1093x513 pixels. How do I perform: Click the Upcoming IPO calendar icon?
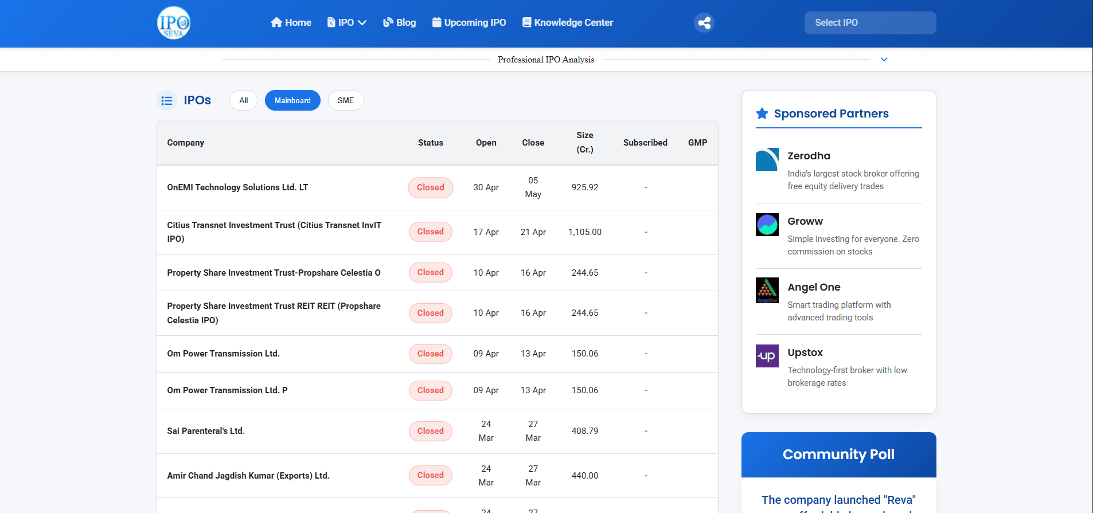point(437,22)
